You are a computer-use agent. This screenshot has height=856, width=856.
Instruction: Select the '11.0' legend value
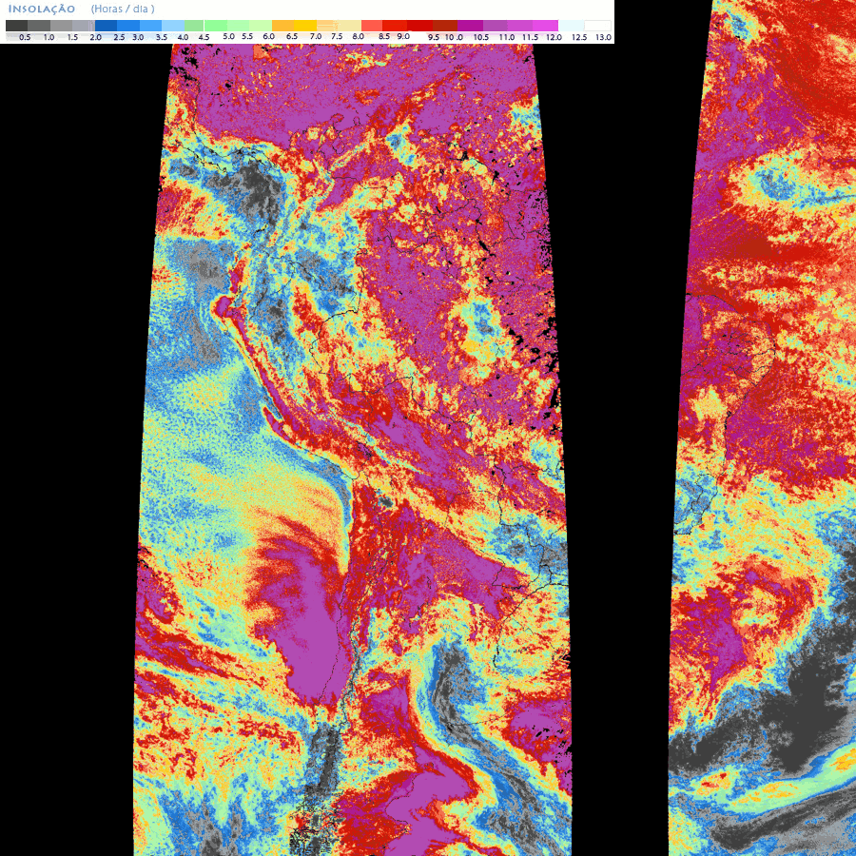click(x=507, y=38)
